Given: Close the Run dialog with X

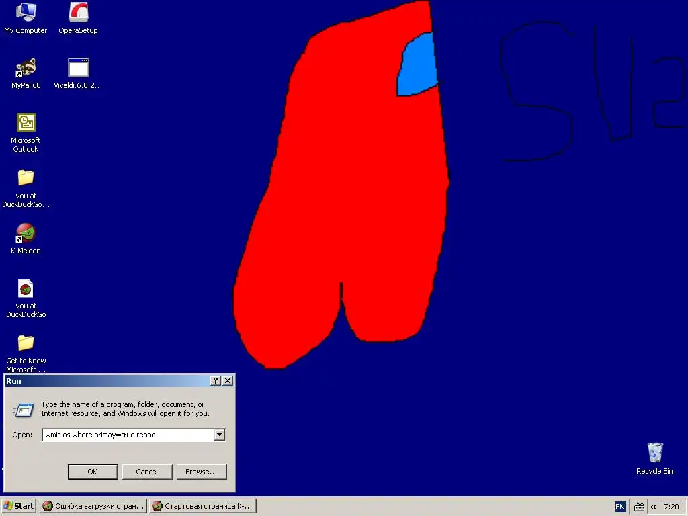Looking at the screenshot, I should click(x=228, y=381).
